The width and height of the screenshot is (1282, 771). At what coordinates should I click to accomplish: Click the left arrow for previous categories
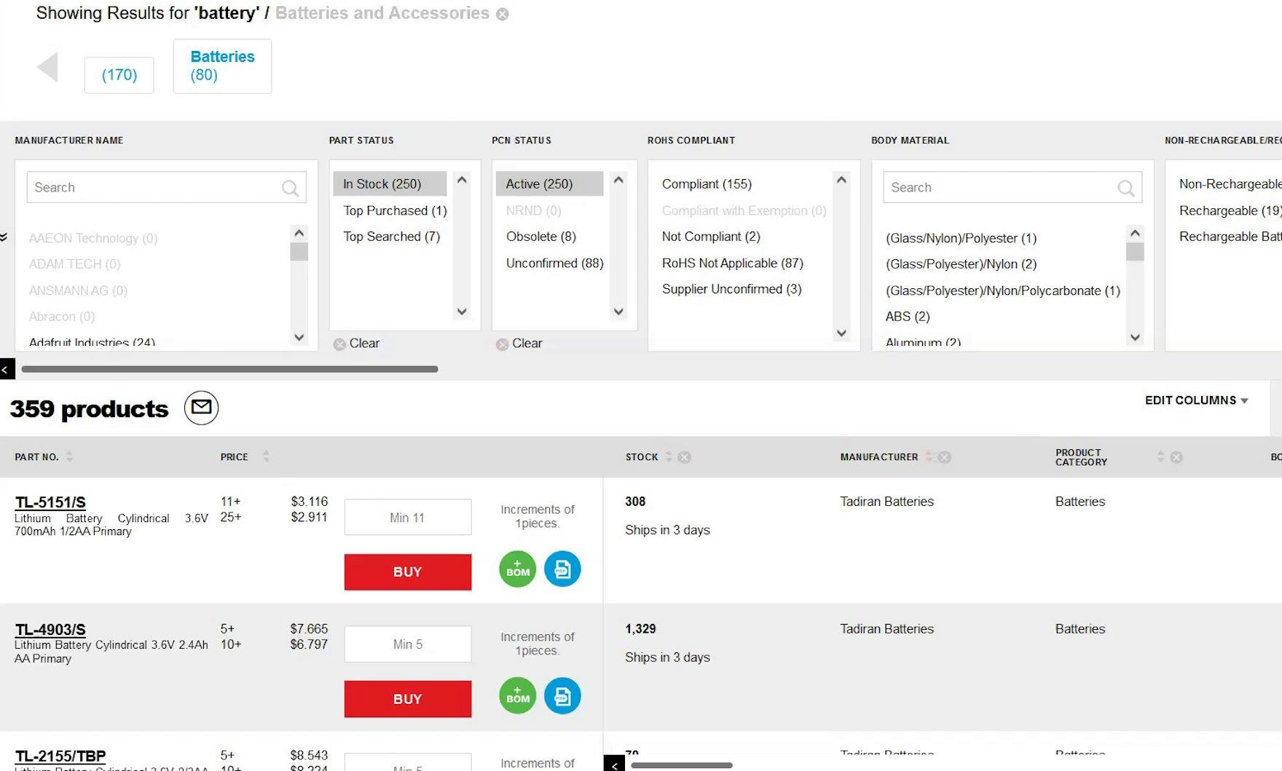coord(48,68)
